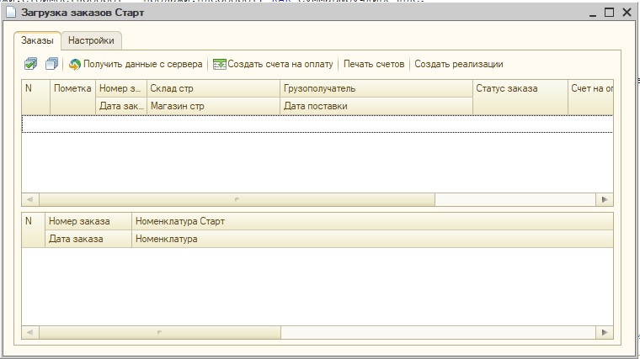Click the lower table horizontal scrollbar thumb
The width and height of the screenshot is (640, 359).
[x=160, y=332]
